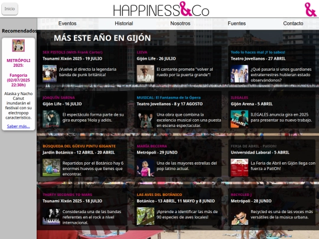
Task: Click the Feria de Abril thumbnail
Action: click(x=239, y=168)
